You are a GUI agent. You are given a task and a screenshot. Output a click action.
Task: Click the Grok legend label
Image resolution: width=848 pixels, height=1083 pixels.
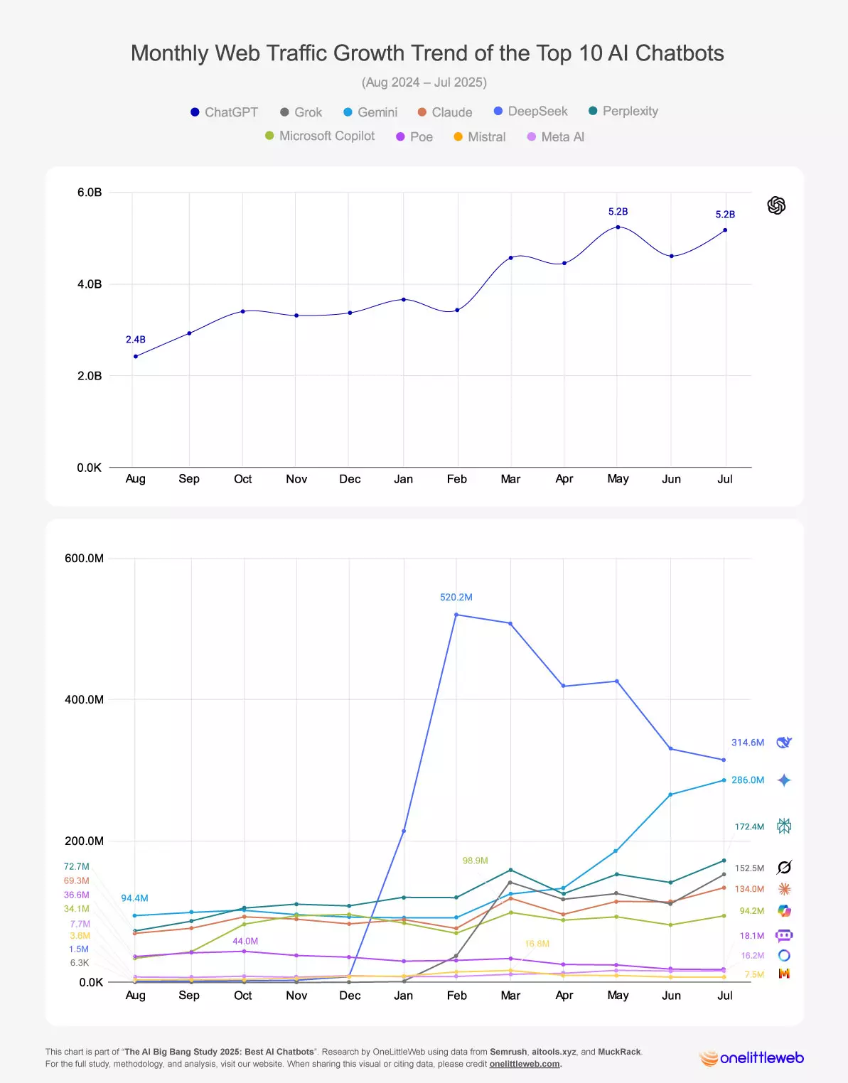[308, 112]
